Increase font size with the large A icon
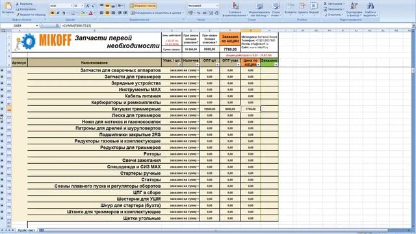This screenshot has height=234, width=416. 87,6
